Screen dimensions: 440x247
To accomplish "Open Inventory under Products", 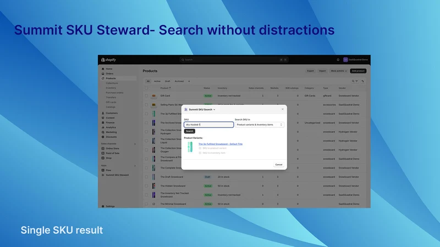I will (111, 88).
